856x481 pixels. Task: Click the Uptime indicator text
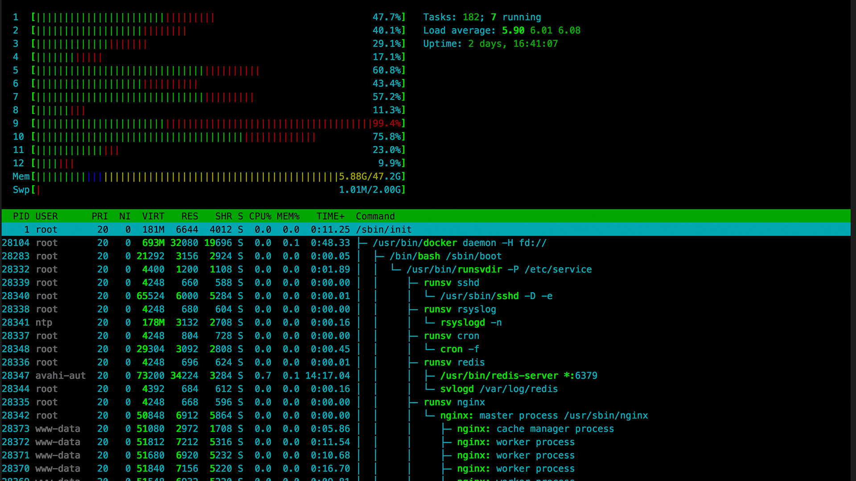pyautogui.click(x=490, y=44)
